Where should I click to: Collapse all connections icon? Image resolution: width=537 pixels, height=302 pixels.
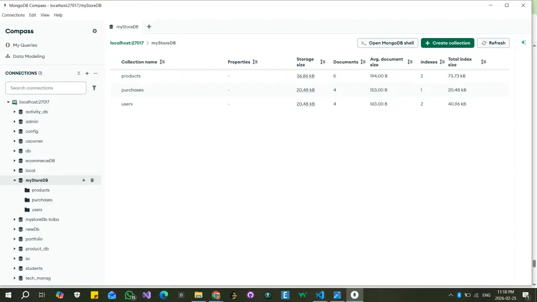[x=79, y=73]
